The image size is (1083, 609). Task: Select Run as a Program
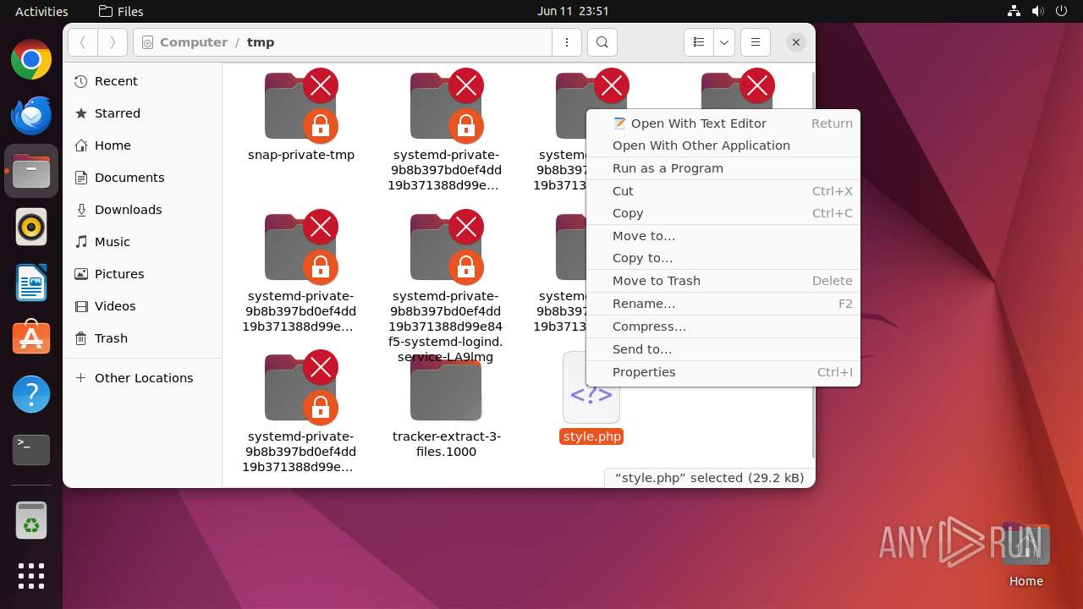[x=723, y=168]
